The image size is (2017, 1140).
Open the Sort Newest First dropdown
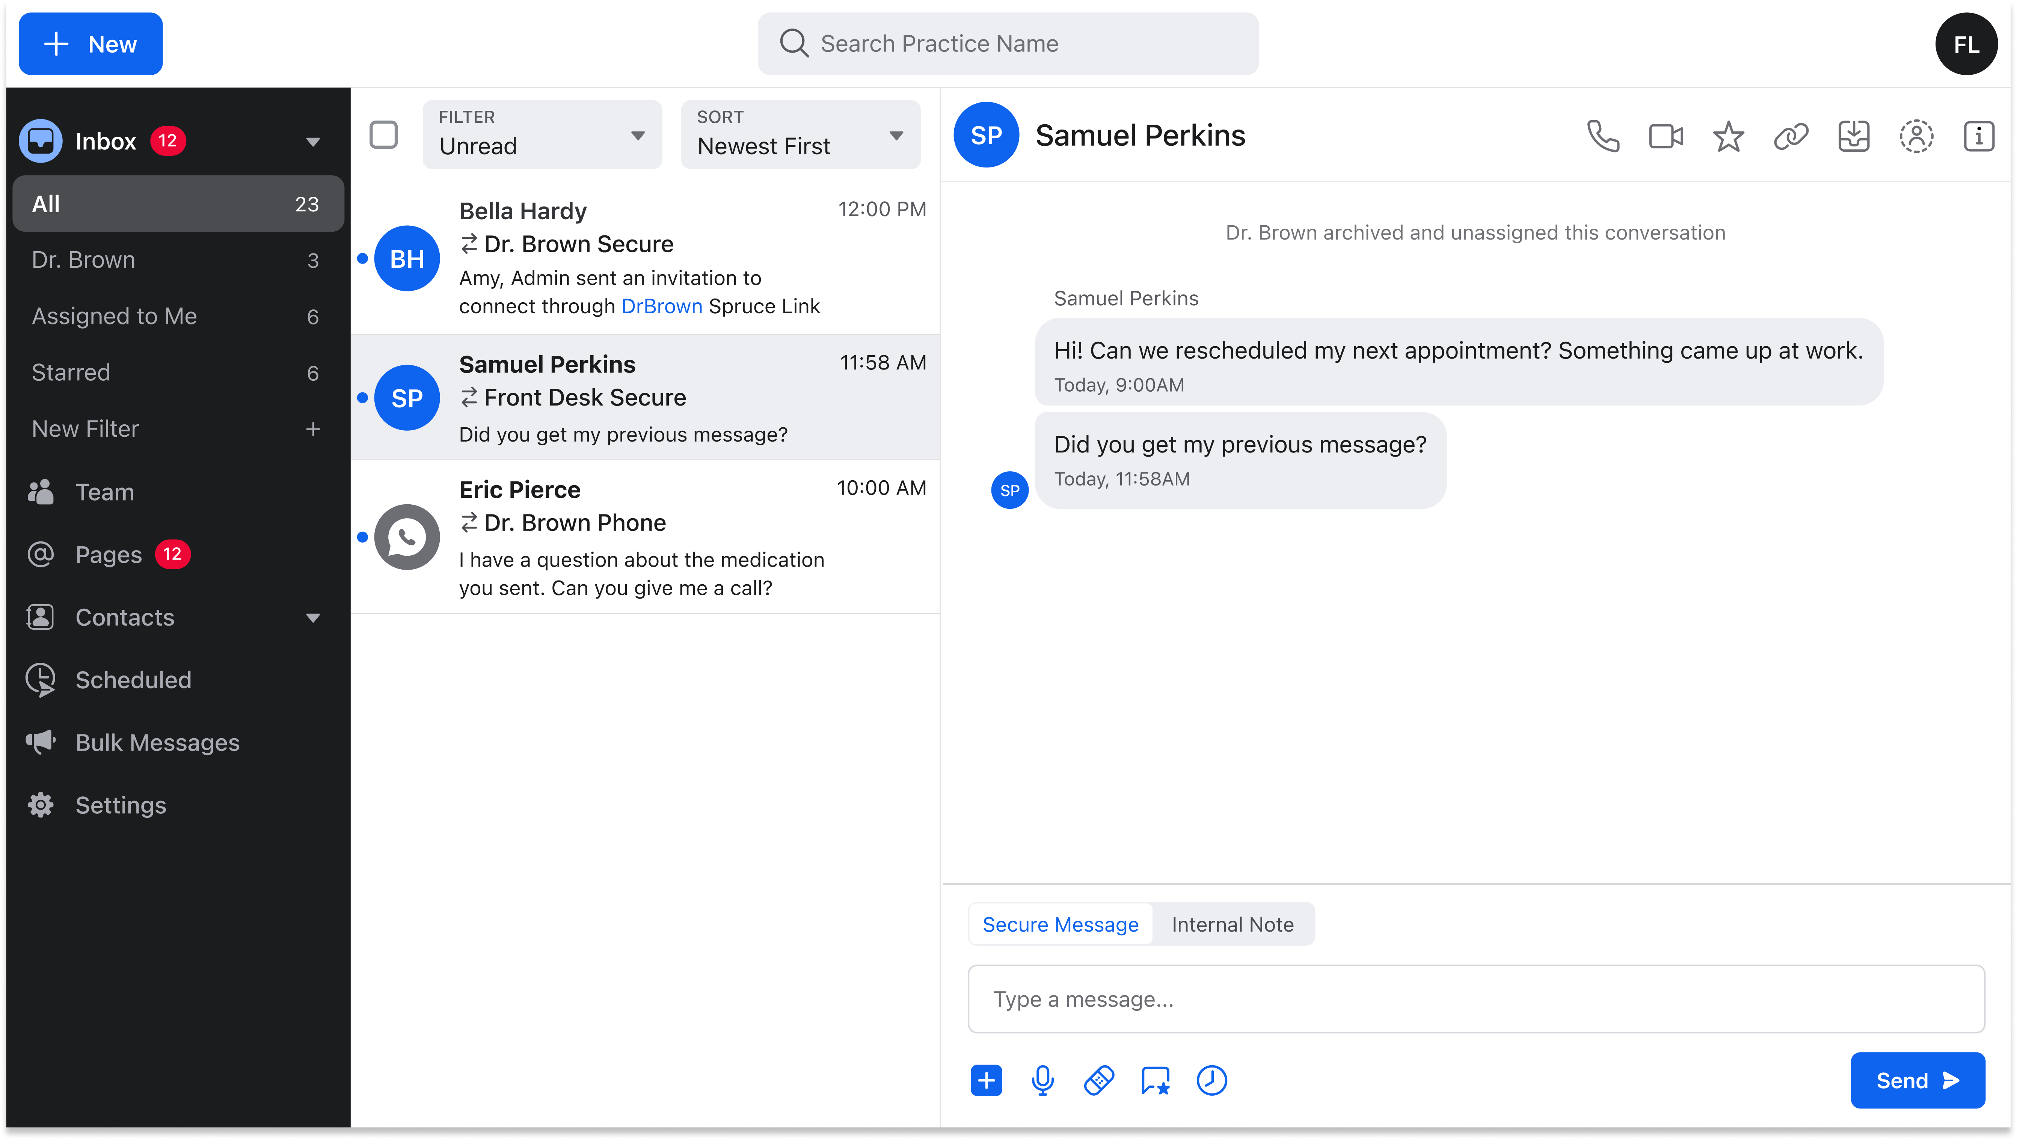pyautogui.click(x=800, y=134)
